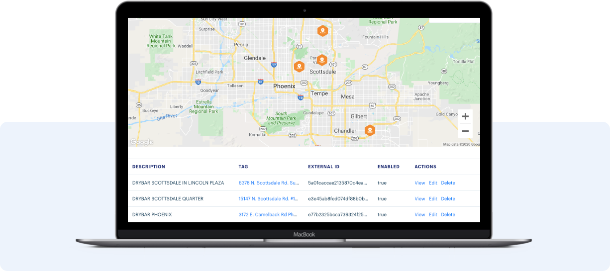Click the Tempe label on map

[x=319, y=93]
